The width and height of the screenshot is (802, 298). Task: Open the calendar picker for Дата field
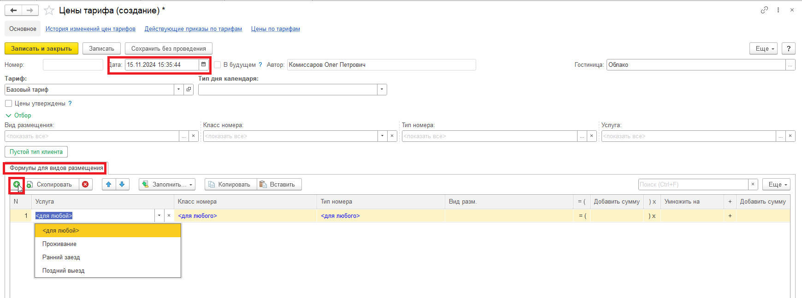204,65
